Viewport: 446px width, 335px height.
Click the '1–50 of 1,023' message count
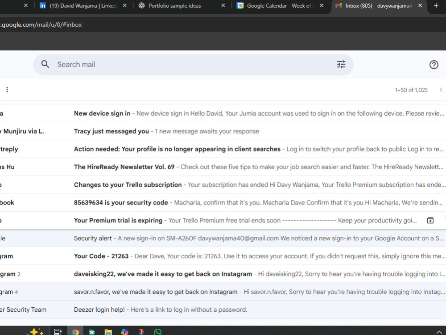click(x=411, y=90)
